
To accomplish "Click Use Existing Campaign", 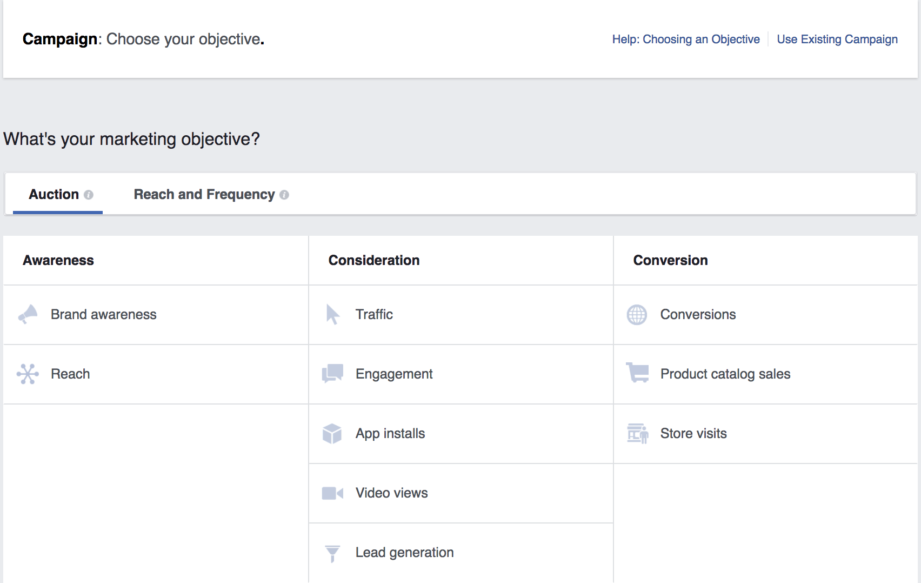I will (x=837, y=39).
